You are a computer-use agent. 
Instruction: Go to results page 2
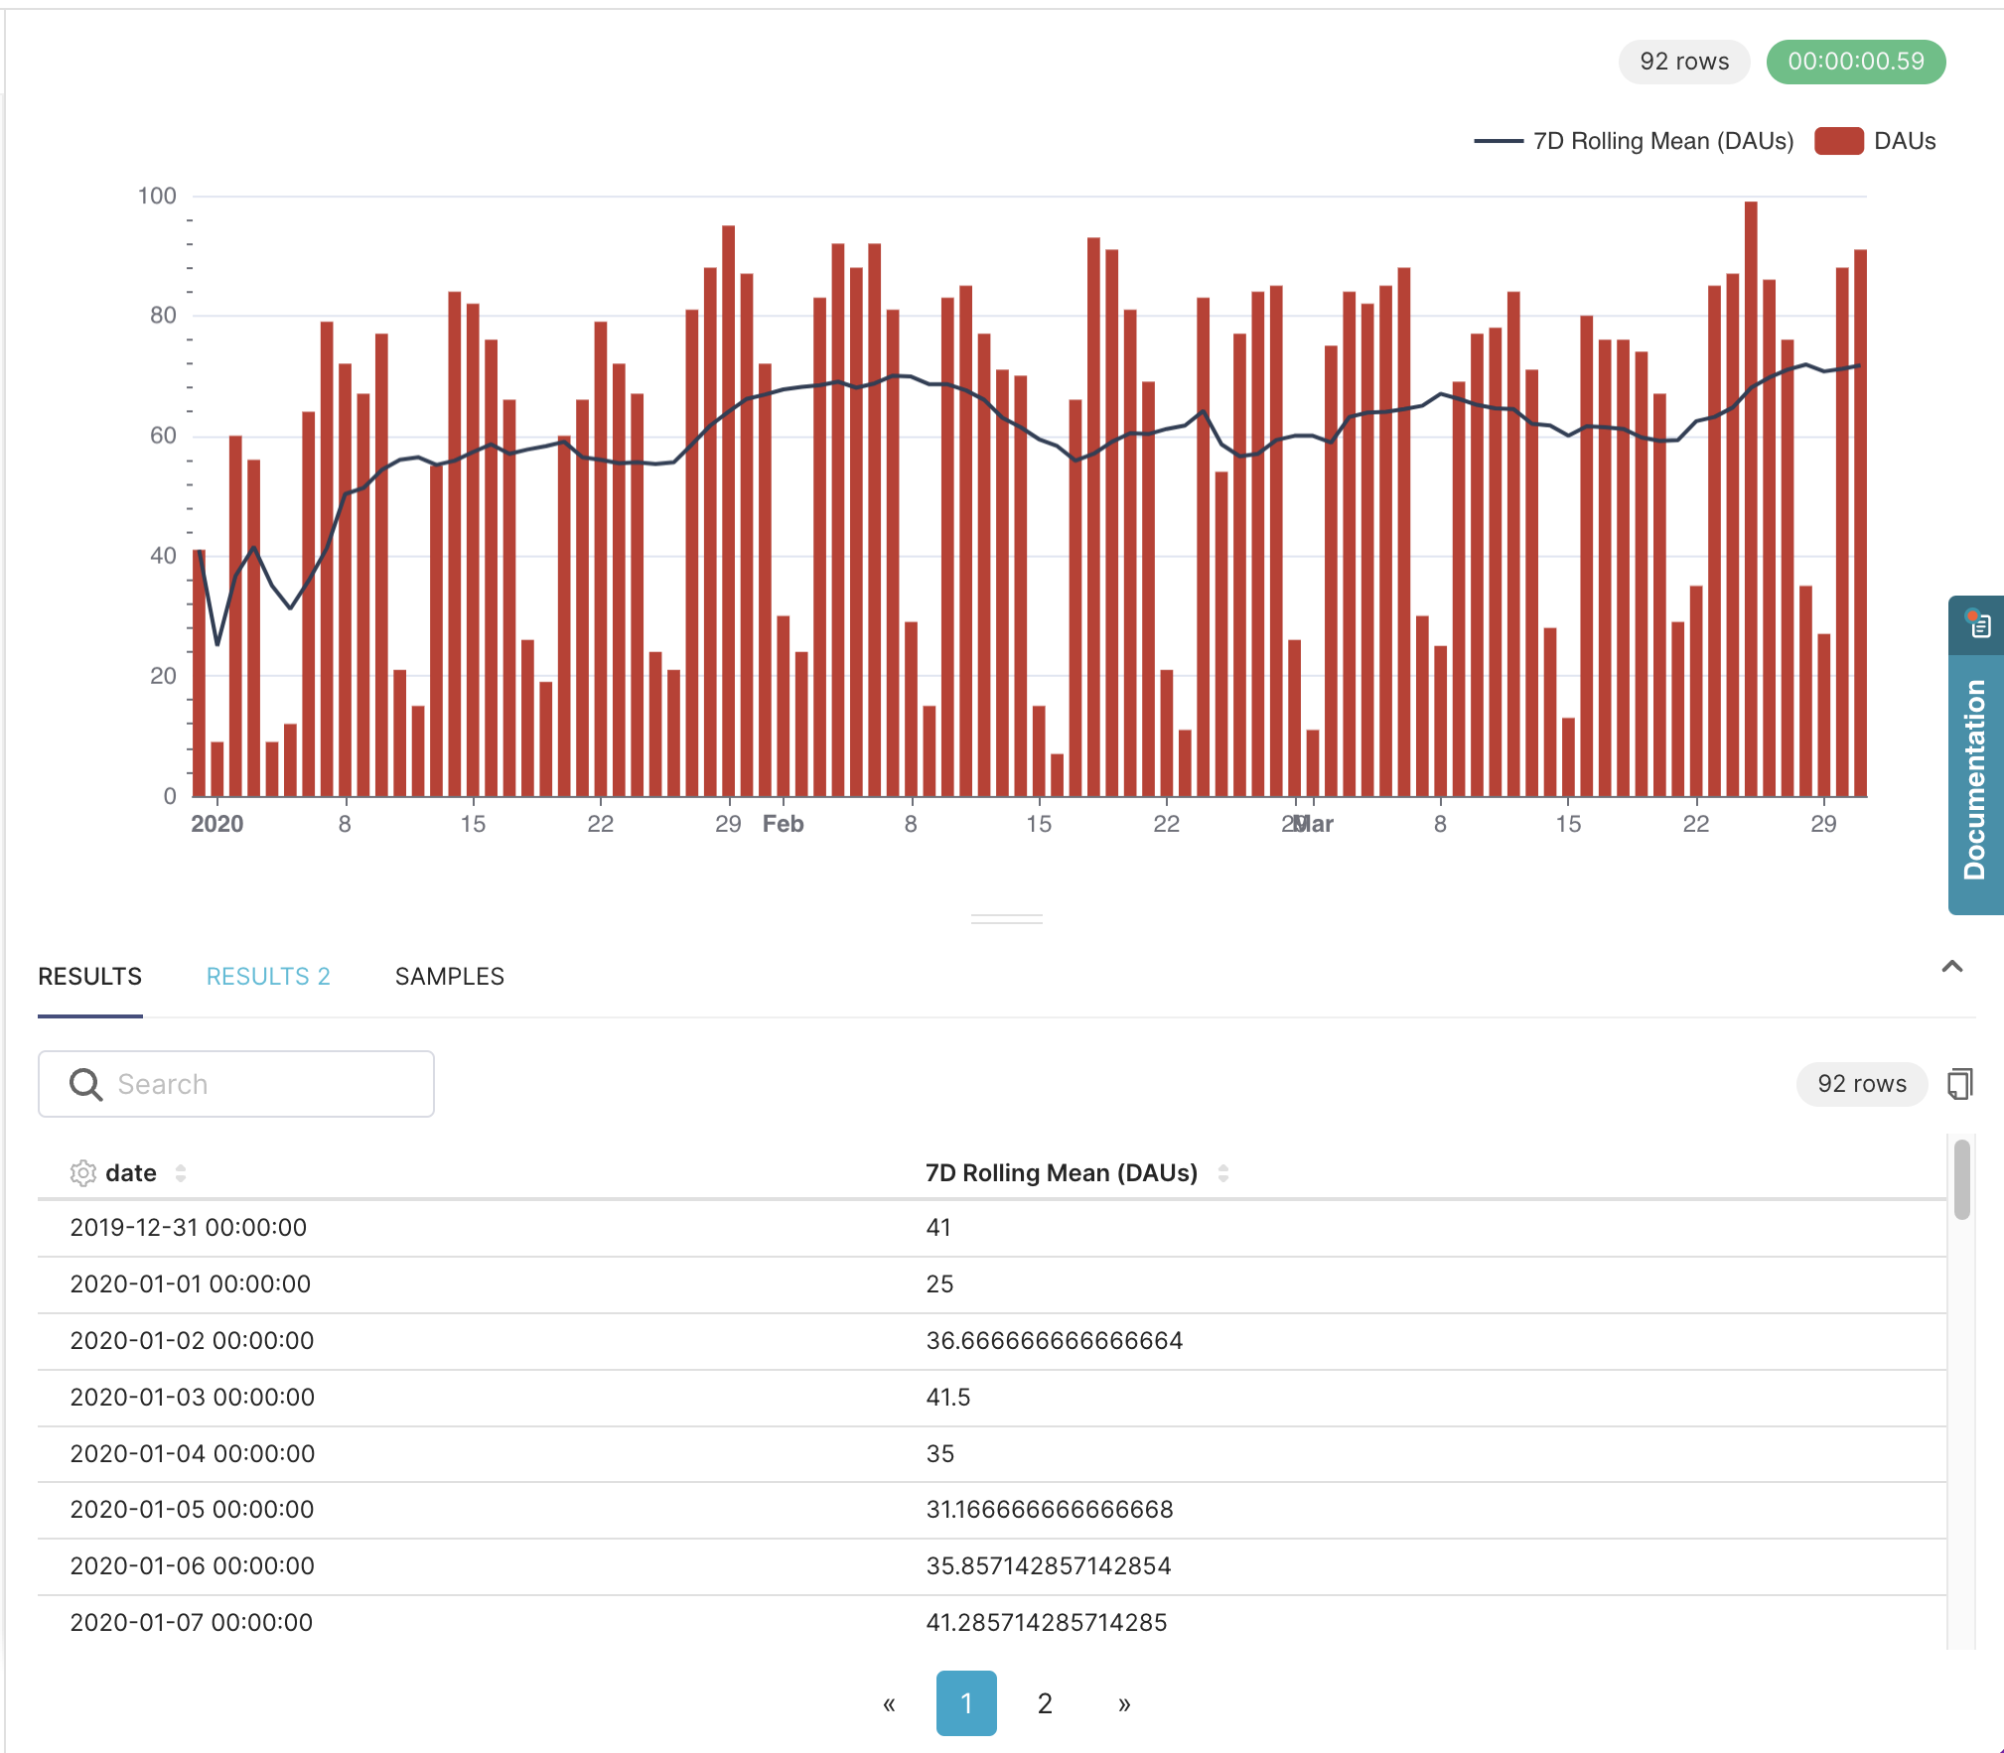[1045, 1703]
